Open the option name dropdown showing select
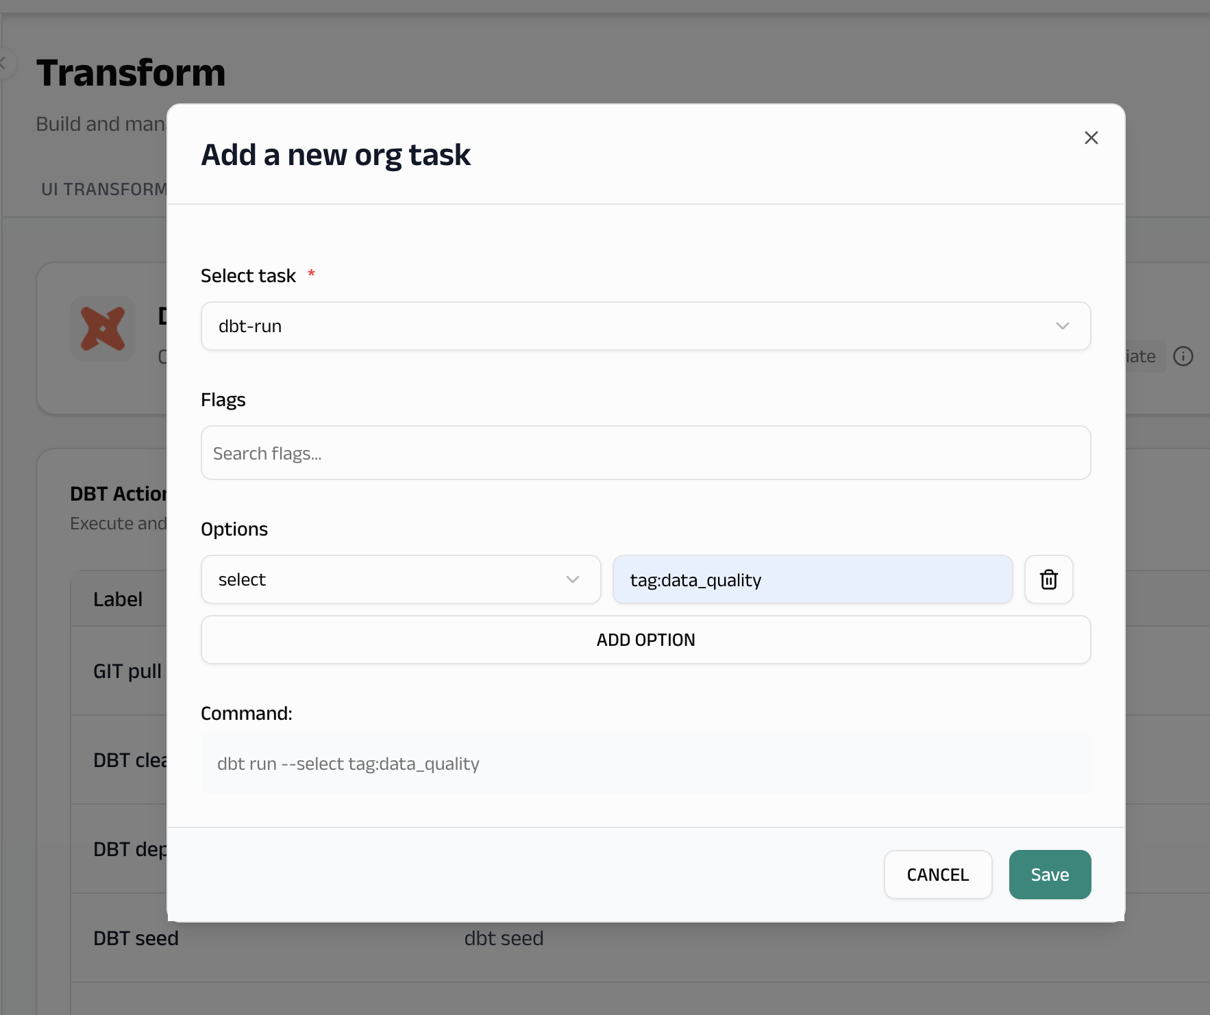1210x1015 pixels. (x=401, y=579)
